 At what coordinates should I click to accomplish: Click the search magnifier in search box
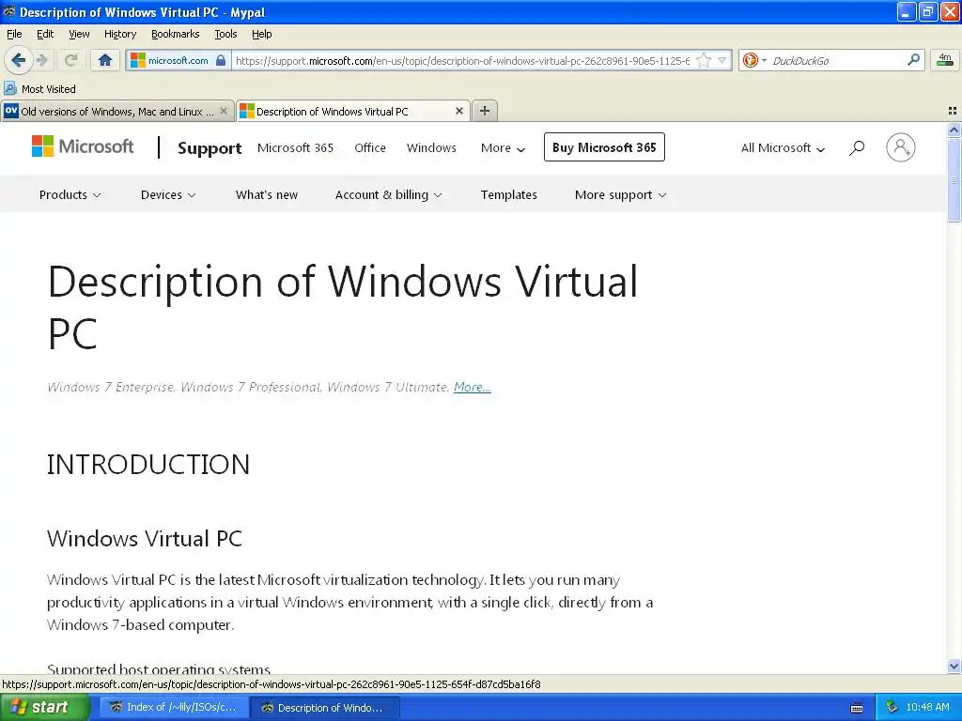click(913, 60)
